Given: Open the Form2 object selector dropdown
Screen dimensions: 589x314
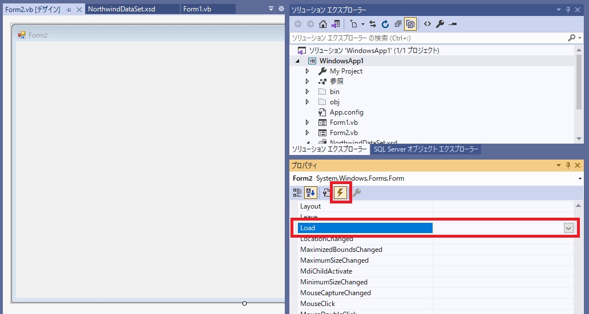Looking at the screenshot, I should 580,178.
